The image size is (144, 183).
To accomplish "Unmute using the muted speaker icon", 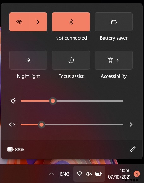I will point(12,125).
